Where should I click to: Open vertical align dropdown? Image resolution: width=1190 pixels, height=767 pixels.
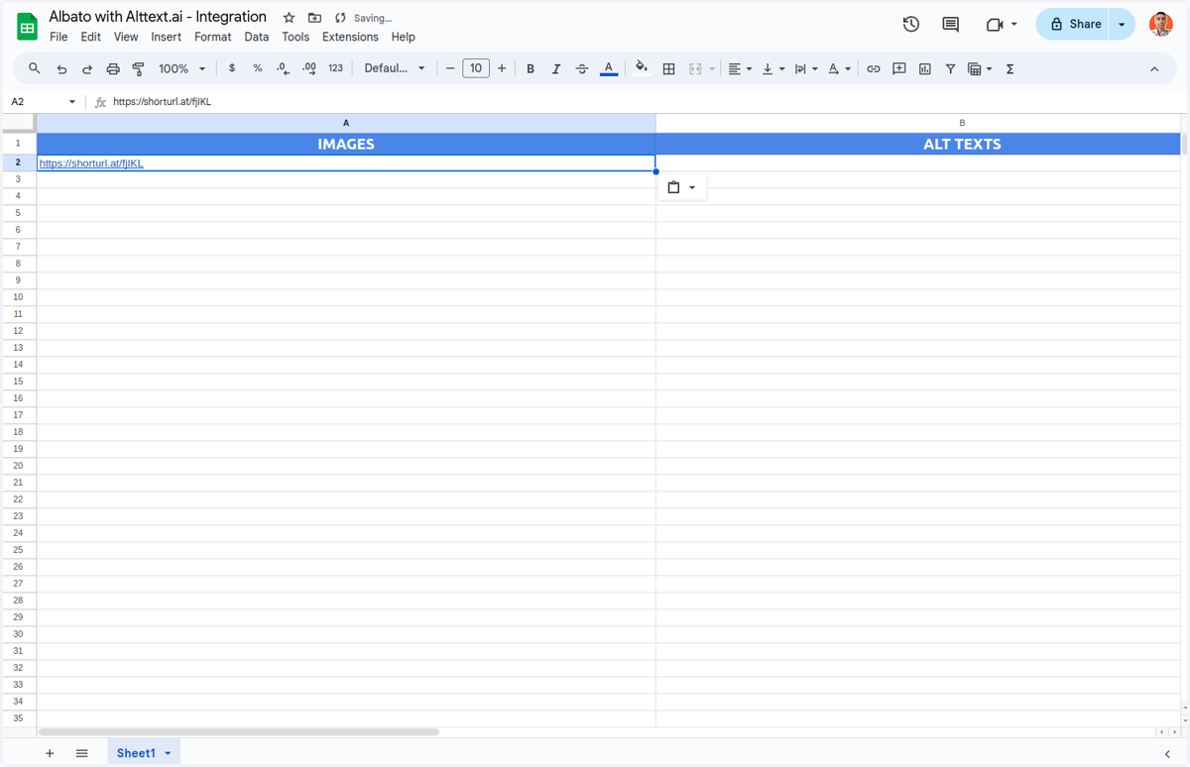tap(773, 68)
